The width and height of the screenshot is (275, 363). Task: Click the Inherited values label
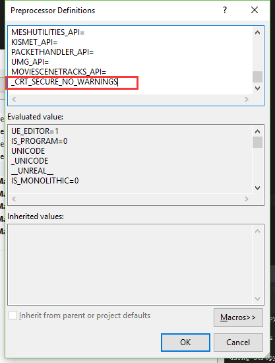pyautogui.click(x=36, y=216)
